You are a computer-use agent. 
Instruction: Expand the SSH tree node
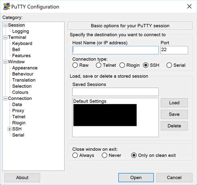tap(10, 129)
